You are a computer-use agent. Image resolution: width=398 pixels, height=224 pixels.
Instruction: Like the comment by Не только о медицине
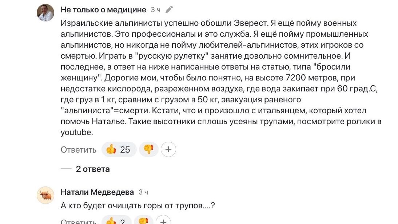tap(111, 149)
